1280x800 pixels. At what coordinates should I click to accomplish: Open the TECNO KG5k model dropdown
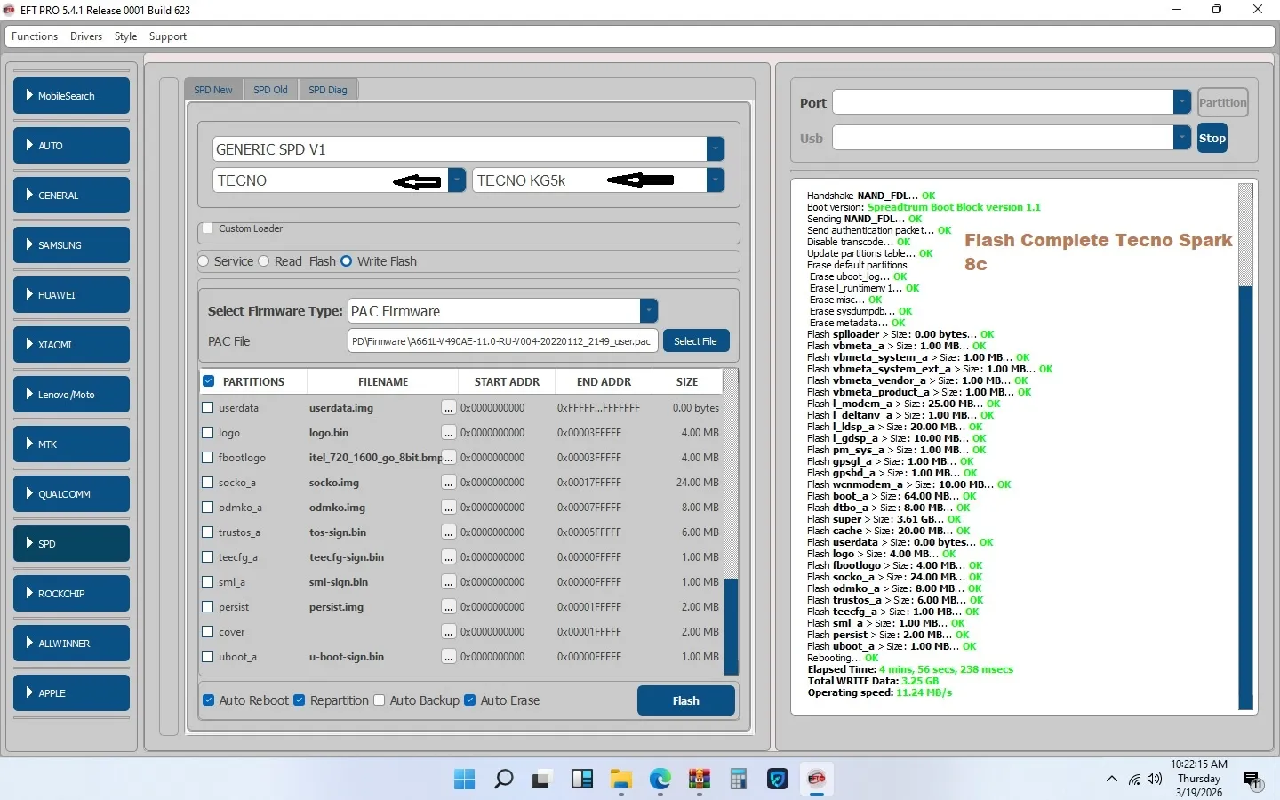(x=715, y=180)
